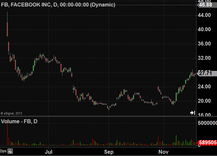Click the 40.00 price axis label

pyautogui.click(x=204, y=29)
